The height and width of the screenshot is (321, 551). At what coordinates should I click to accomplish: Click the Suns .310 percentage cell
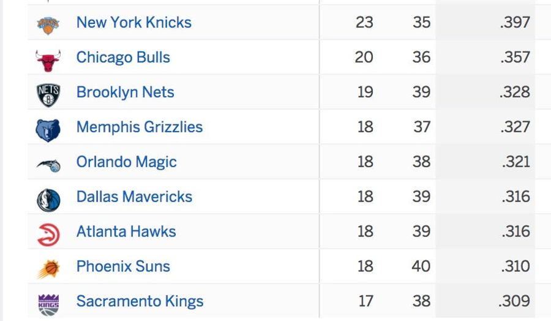click(485, 266)
